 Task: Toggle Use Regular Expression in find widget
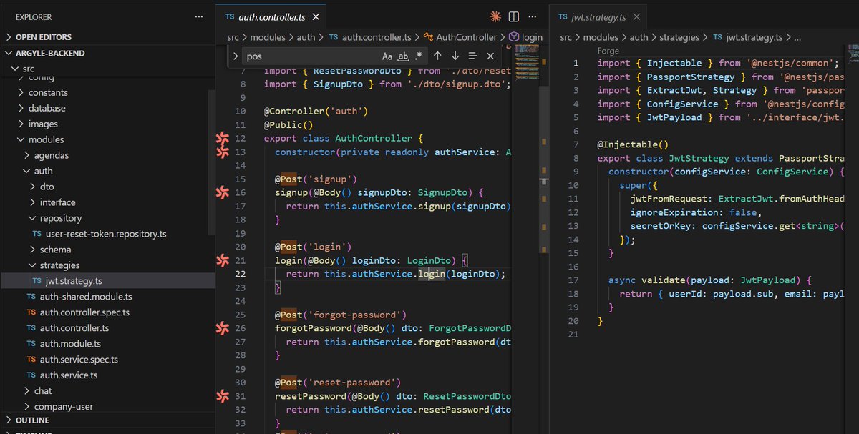coord(419,56)
